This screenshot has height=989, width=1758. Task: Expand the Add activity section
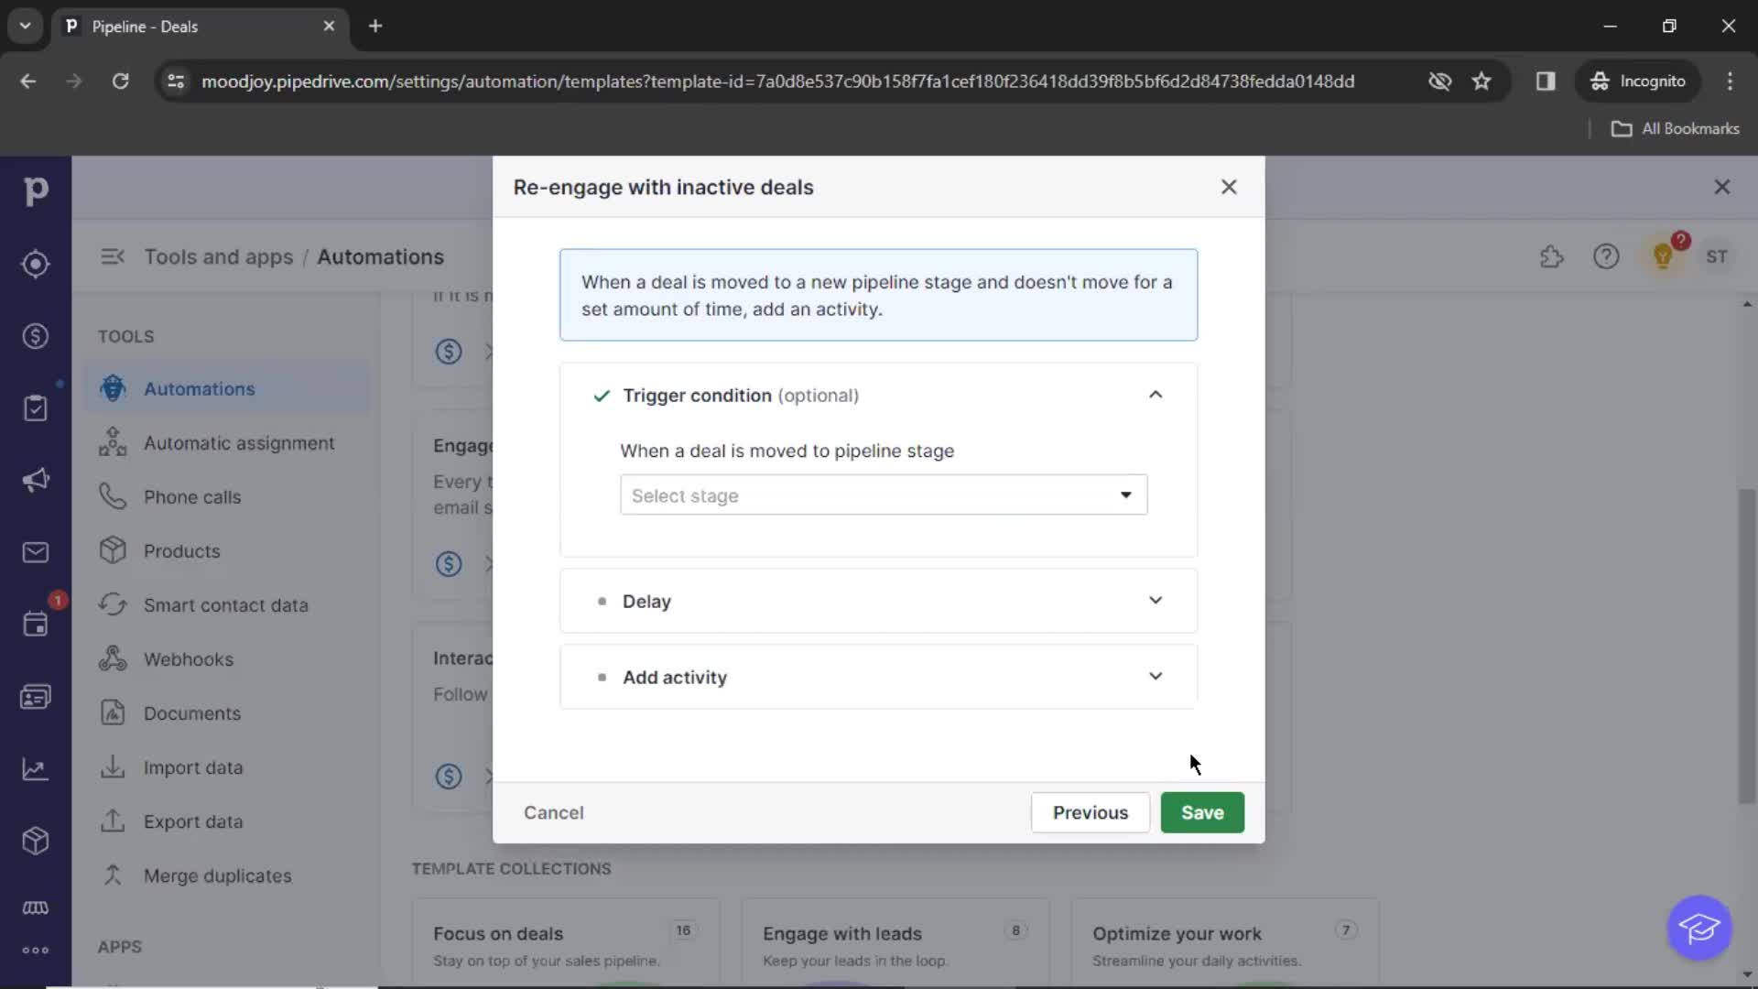[x=1156, y=676]
